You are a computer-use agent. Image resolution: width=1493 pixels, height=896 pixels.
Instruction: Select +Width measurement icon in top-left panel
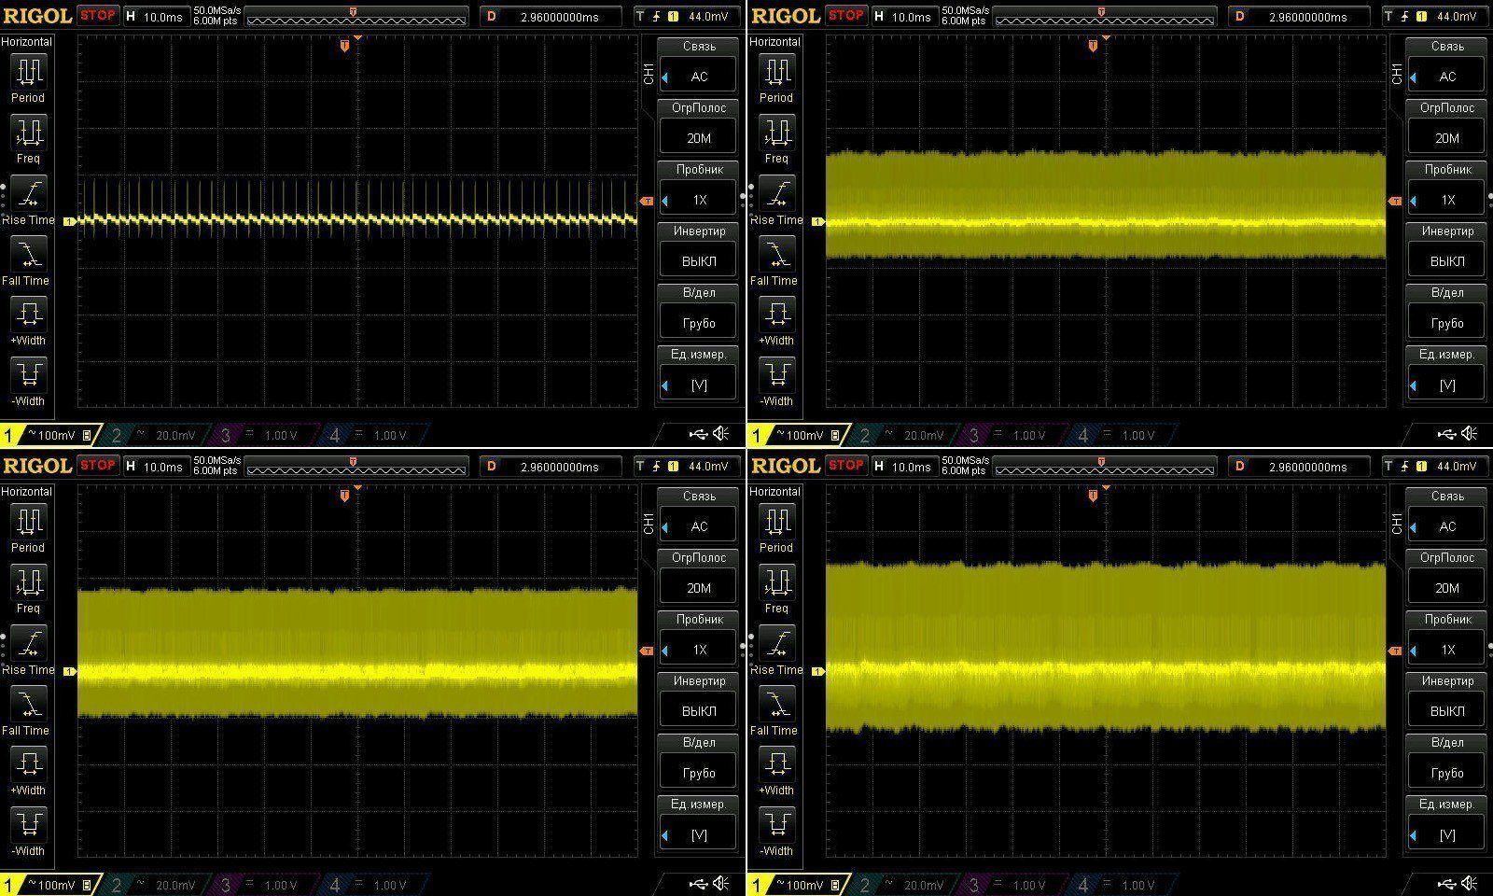tap(28, 314)
